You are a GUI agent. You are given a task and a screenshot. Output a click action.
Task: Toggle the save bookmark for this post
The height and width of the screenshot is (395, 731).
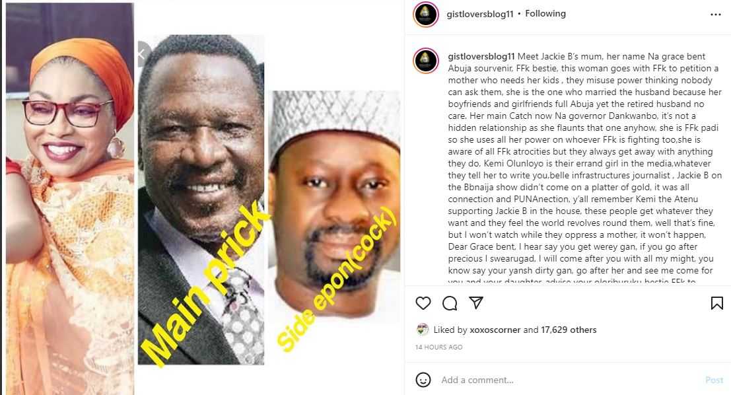click(x=716, y=303)
